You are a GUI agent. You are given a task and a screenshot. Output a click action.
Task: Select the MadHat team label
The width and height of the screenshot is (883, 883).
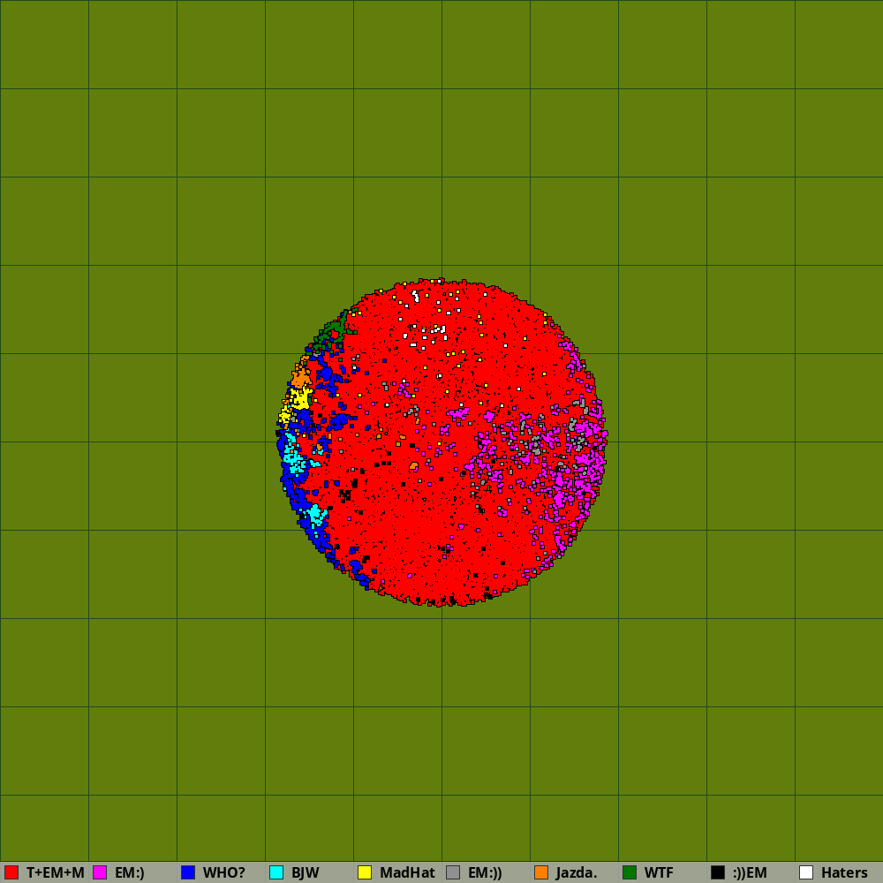(x=407, y=872)
